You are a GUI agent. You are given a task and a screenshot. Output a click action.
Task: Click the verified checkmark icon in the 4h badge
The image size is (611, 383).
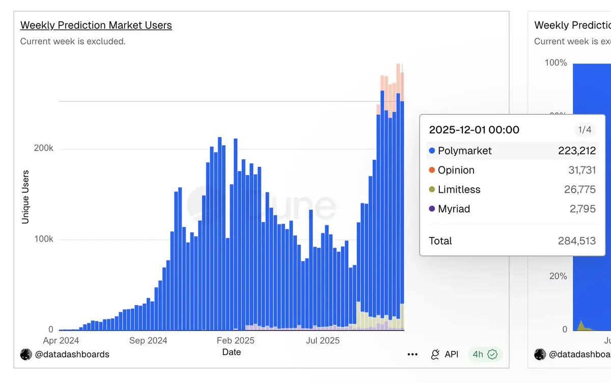(x=492, y=354)
